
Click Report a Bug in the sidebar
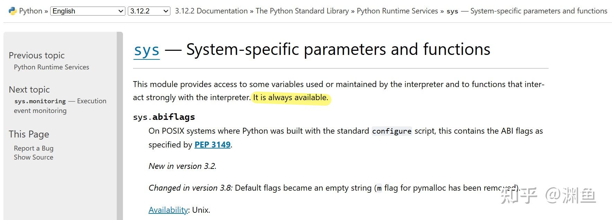pyautogui.click(x=33, y=148)
